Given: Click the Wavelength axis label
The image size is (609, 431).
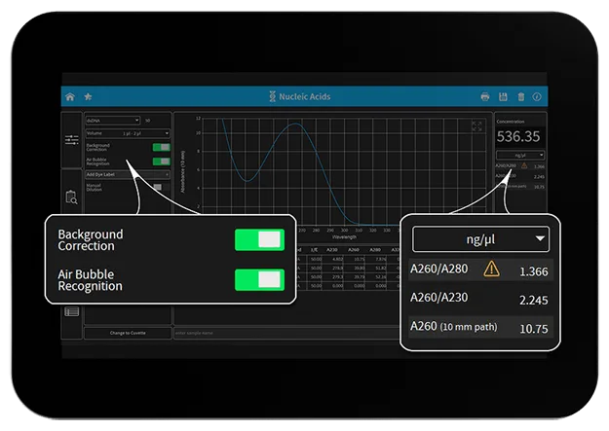Looking at the screenshot, I should 344,236.
